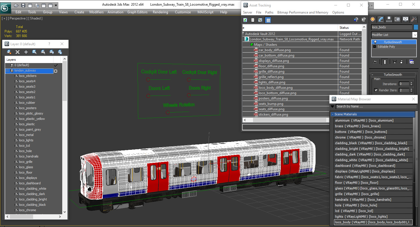Click Status Log list icon in Asset Tracking
This screenshot has width=420, height=227.
click(x=253, y=20)
